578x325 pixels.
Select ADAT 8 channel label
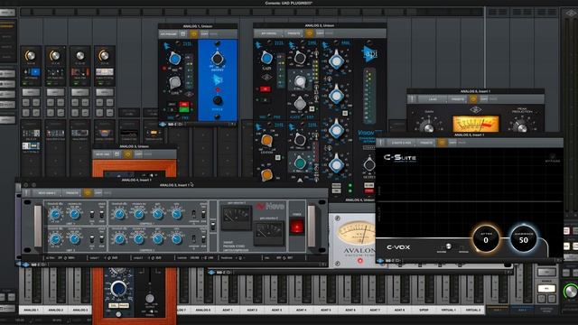coord(399,310)
